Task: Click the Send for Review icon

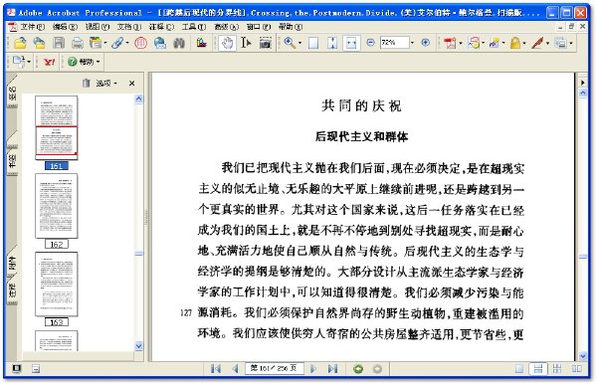Action: (495, 43)
